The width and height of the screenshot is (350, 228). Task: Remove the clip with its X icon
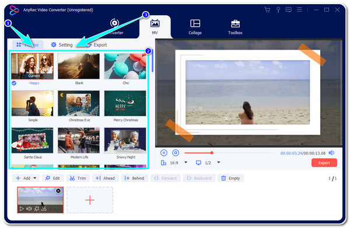pos(58,191)
